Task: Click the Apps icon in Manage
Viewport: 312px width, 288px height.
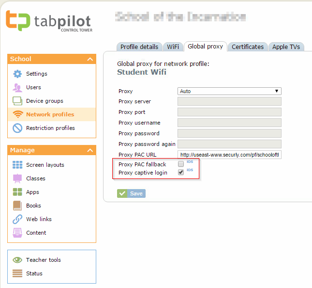Action: 17,192
